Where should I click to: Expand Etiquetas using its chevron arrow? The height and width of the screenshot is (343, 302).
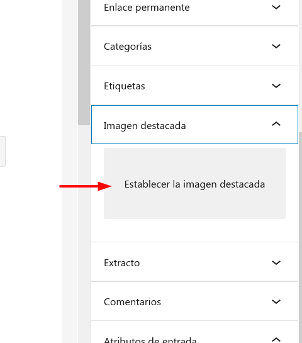(x=276, y=86)
